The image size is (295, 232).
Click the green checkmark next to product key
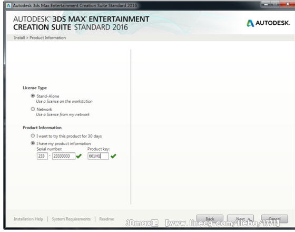click(x=113, y=156)
